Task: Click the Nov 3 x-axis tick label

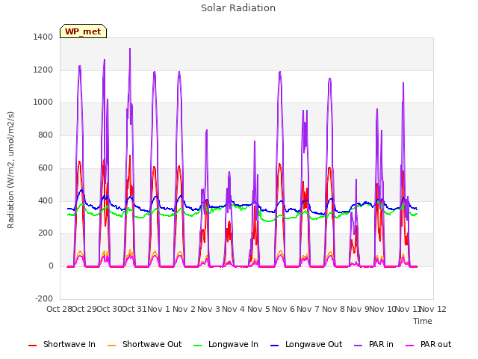Action: tap(208, 309)
